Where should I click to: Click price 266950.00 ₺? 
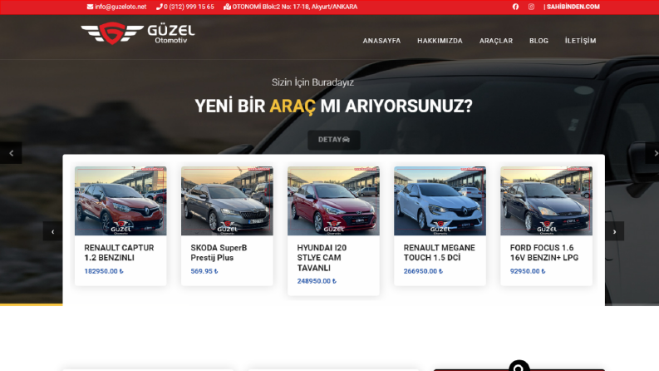pyautogui.click(x=423, y=271)
